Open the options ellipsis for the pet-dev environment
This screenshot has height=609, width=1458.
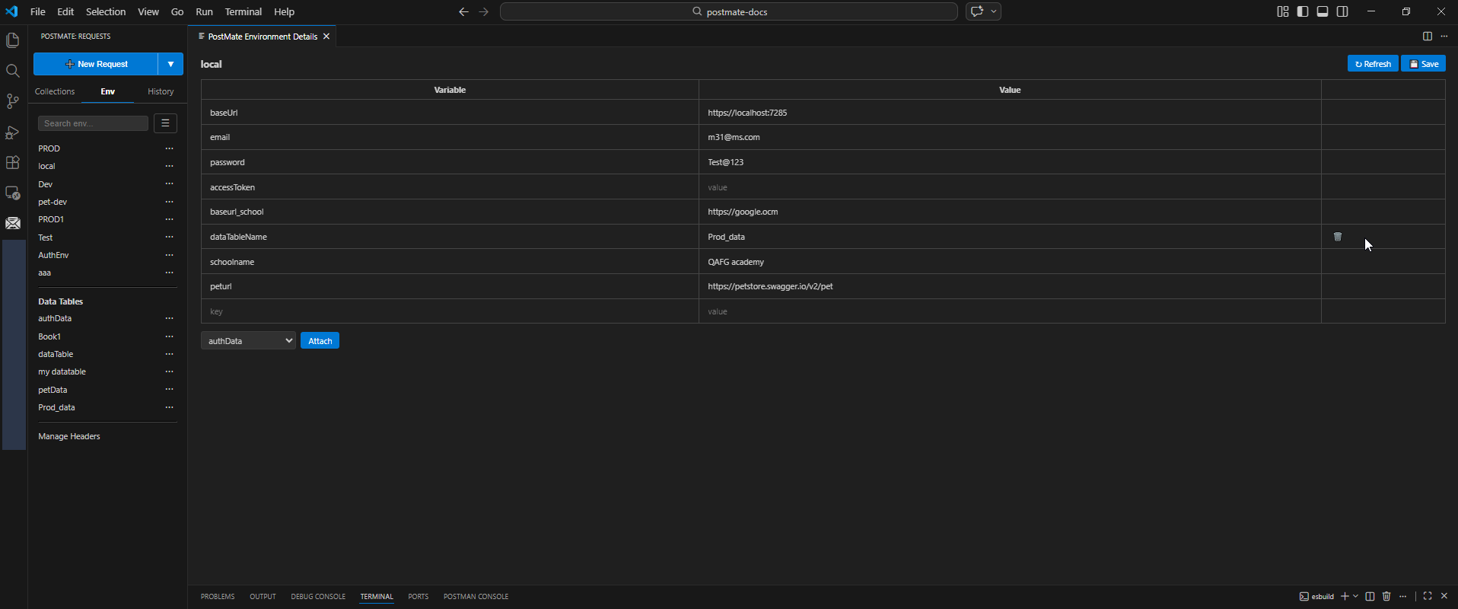pos(170,202)
